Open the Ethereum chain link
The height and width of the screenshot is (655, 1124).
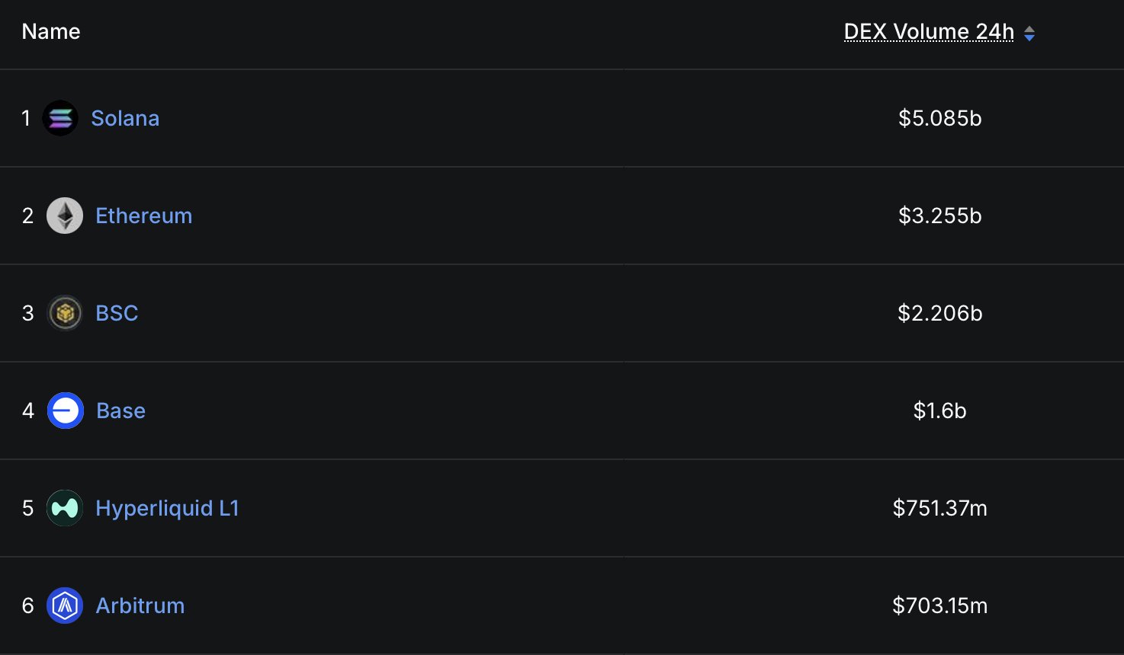[143, 216]
